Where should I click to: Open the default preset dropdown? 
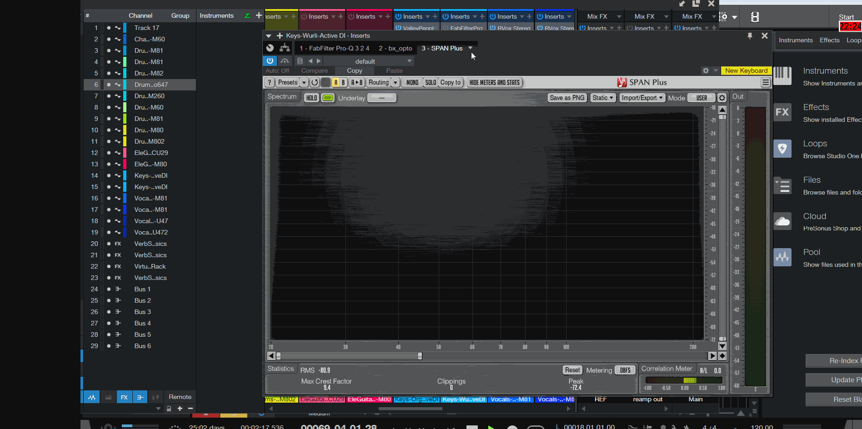click(x=369, y=61)
